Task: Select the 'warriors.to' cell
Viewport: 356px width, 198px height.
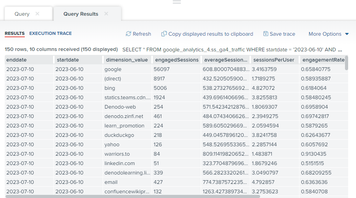Action: 127,154
